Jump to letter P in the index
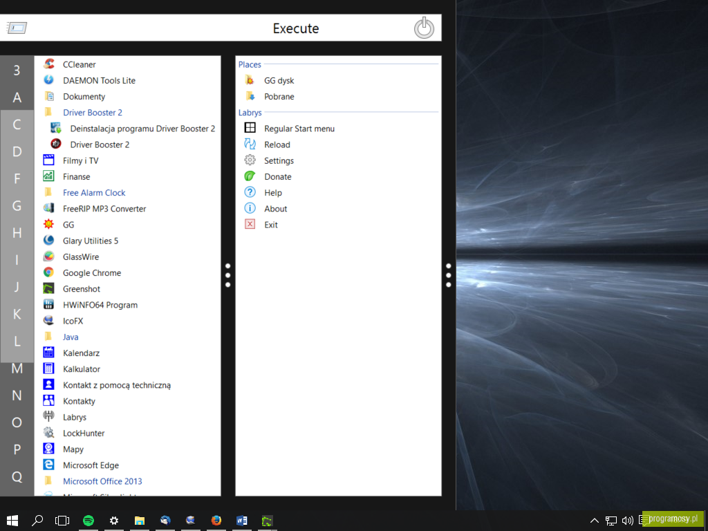This screenshot has height=531, width=708. 17,449
